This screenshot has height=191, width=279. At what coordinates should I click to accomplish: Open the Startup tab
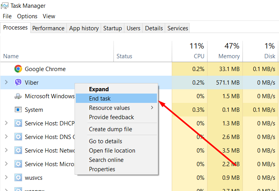coord(112,28)
